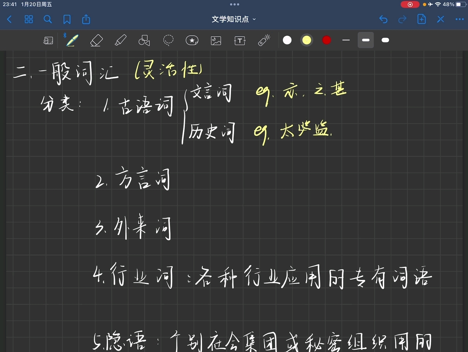The width and height of the screenshot is (468, 352).
Task: Open the share menu
Action: [86, 19]
